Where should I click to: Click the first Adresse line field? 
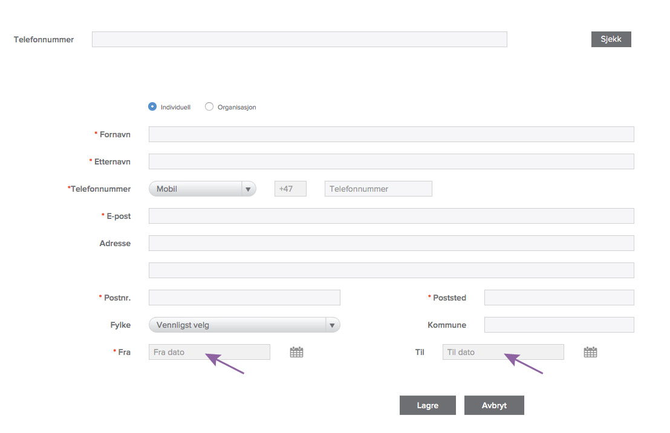391,243
